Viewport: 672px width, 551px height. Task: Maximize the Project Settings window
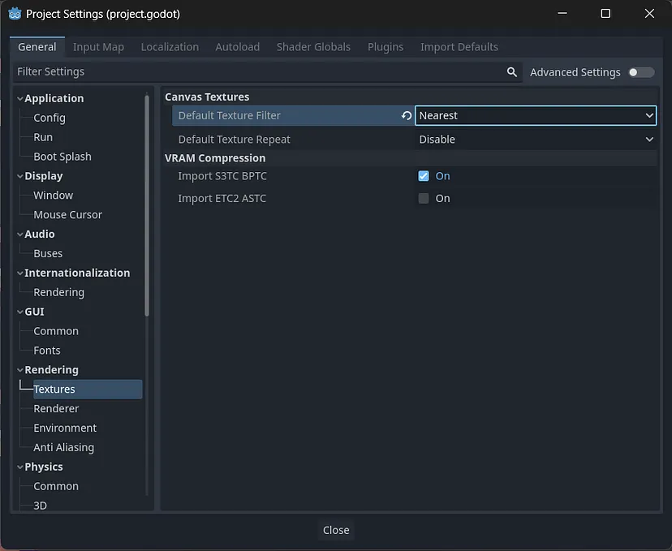point(605,14)
